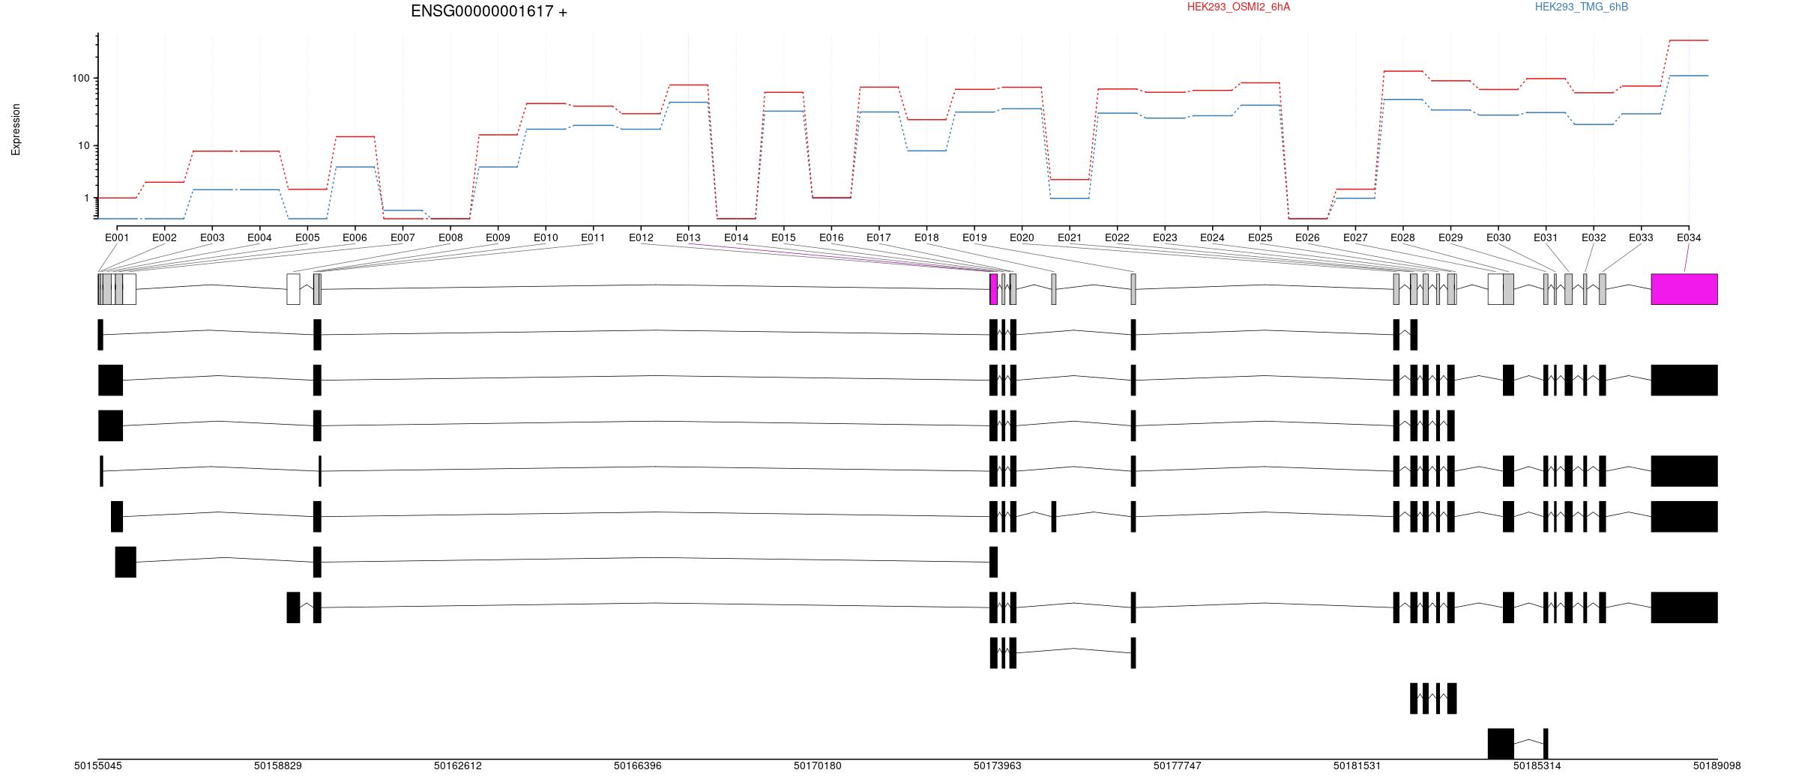This screenshot has height=779, width=1799.
Task: Click exon label E033
Action: [1641, 237]
